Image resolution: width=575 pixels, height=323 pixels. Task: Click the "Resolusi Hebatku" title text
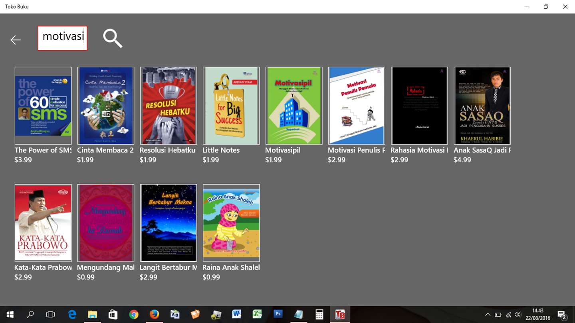[x=168, y=150]
